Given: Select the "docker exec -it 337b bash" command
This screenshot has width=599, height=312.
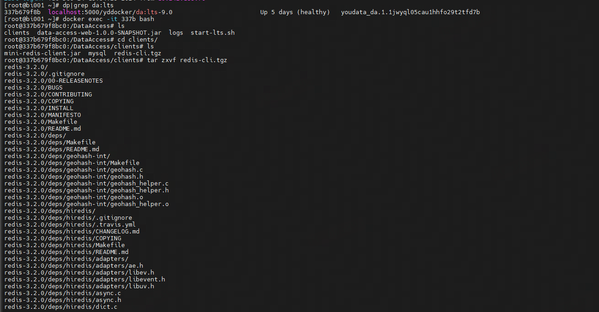Looking at the screenshot, I should click(x=108, y=19).
